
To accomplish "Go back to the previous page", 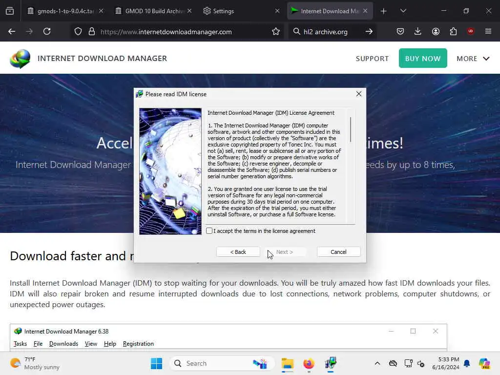I will click(12, 31).
